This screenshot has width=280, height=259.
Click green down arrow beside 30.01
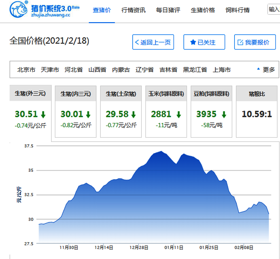click(89, 114)
